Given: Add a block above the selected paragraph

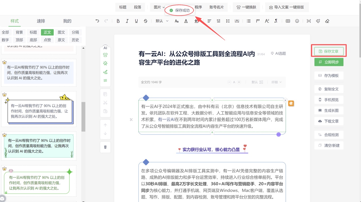Looking at the screenshot, I should coord(212,100).
